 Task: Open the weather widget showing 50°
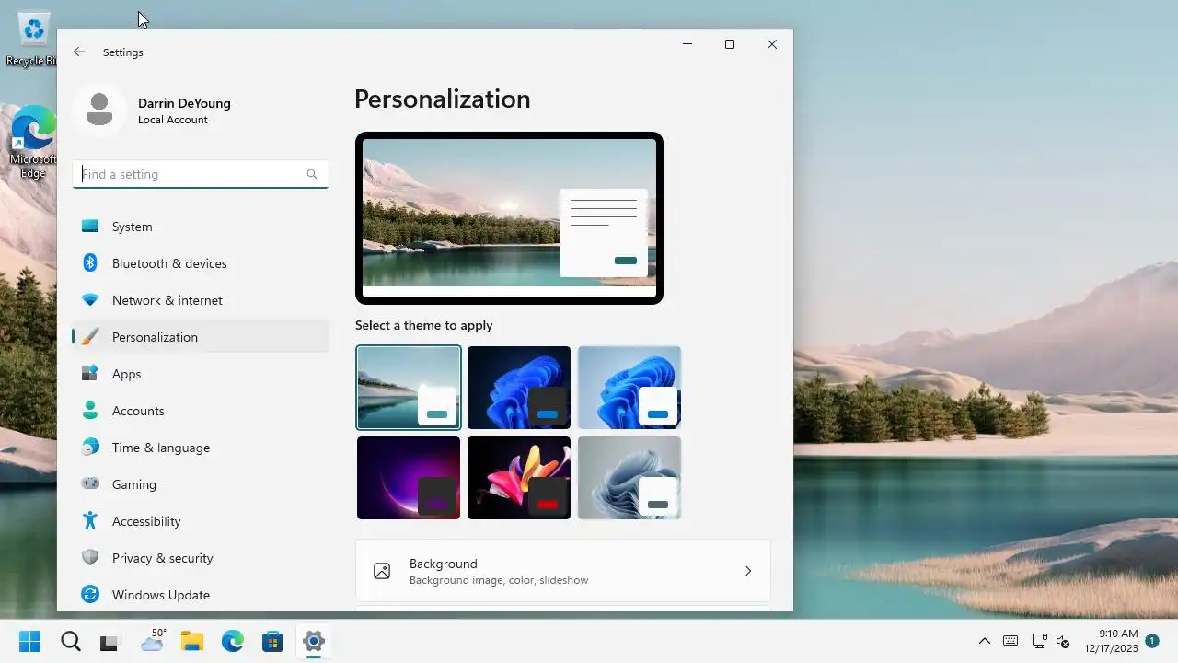pos(153,640)
